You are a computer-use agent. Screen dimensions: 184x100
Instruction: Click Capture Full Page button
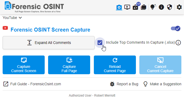click(69, 65)
